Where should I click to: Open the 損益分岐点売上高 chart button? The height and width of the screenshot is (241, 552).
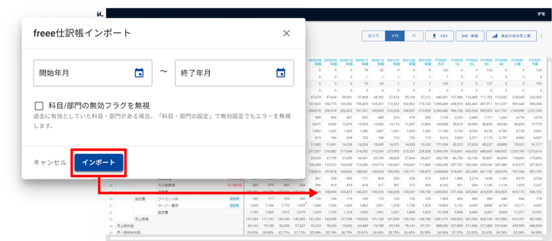pyautogui.click(x=512, y=36)
